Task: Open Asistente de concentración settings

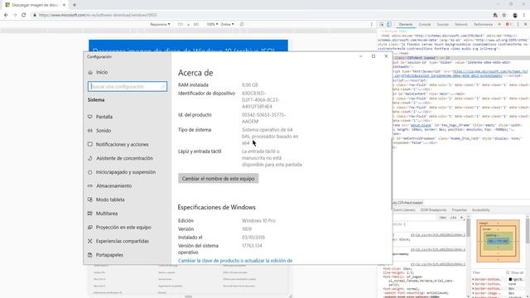Action: (x=124, y=158)
